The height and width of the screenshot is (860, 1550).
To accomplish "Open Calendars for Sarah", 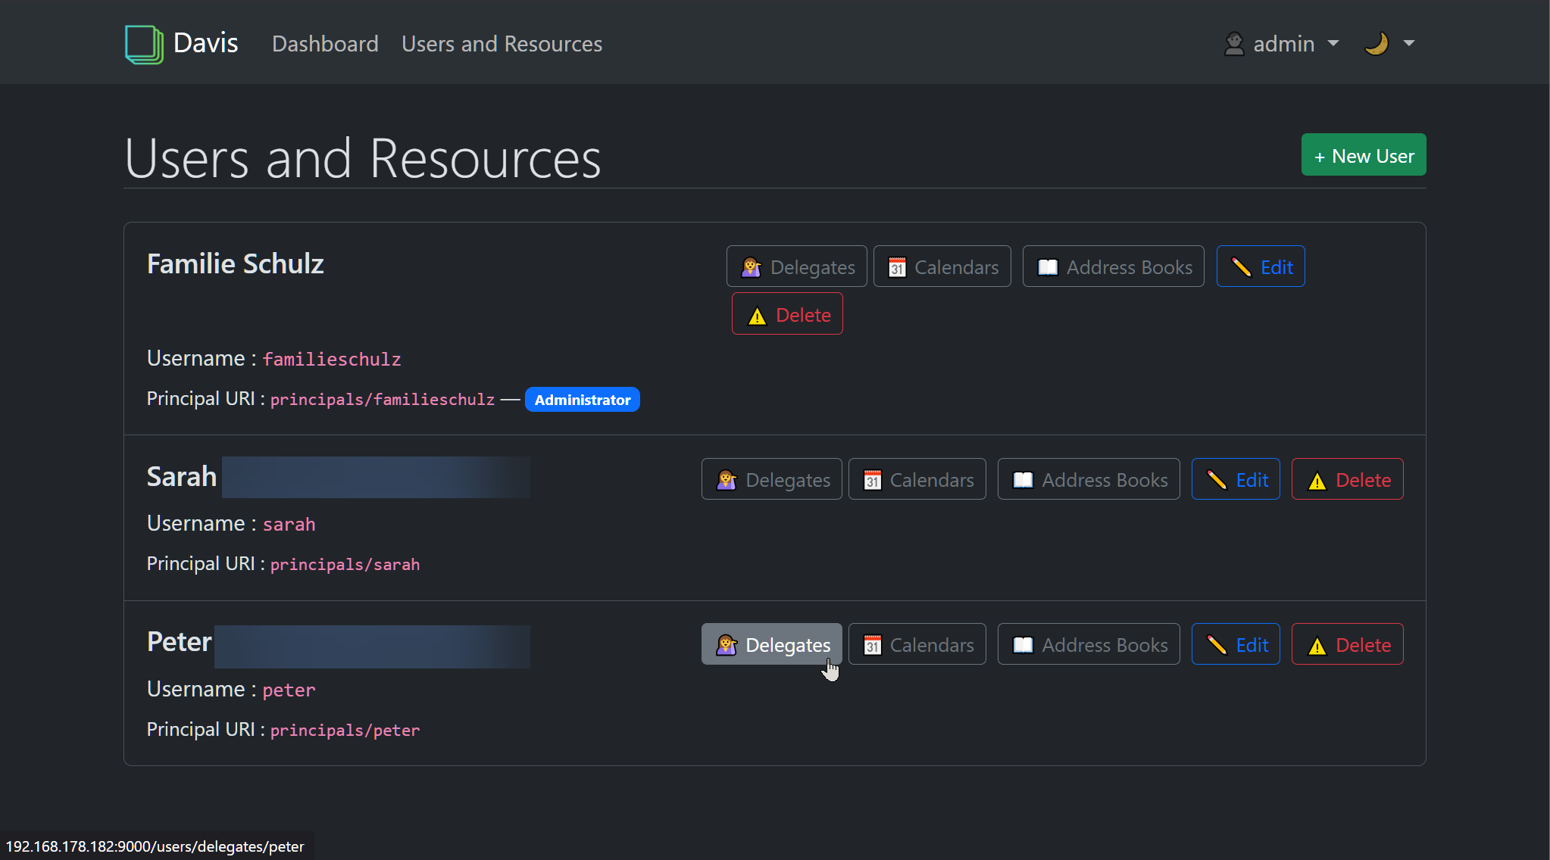I will (x=917, y=479).
